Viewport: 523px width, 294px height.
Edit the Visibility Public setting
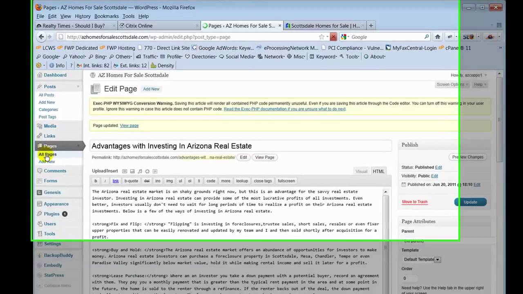(x=435, y=176)
